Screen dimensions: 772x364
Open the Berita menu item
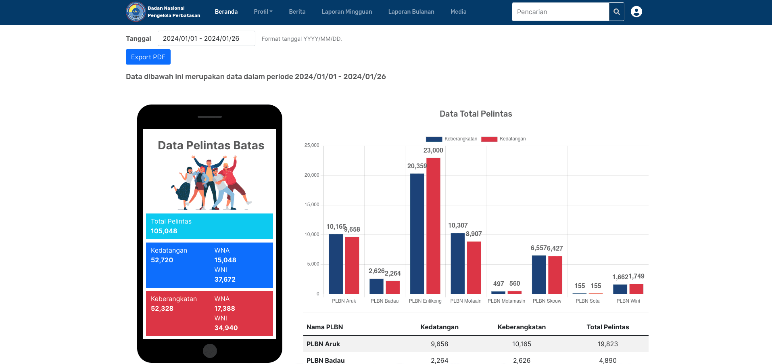coord(297,12)
